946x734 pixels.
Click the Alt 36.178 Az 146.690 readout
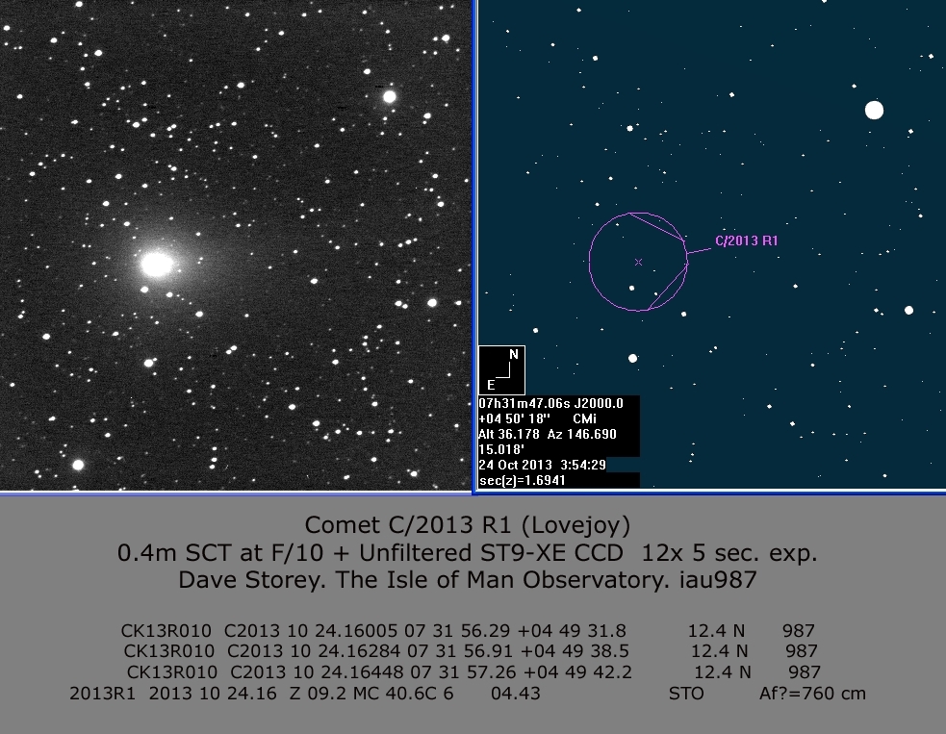[x=548, y=434]
